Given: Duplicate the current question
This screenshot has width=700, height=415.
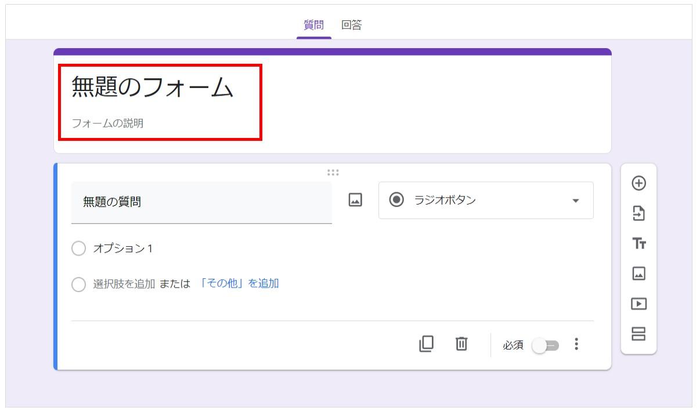Looking at the screenshot, I should click(427, 344).
